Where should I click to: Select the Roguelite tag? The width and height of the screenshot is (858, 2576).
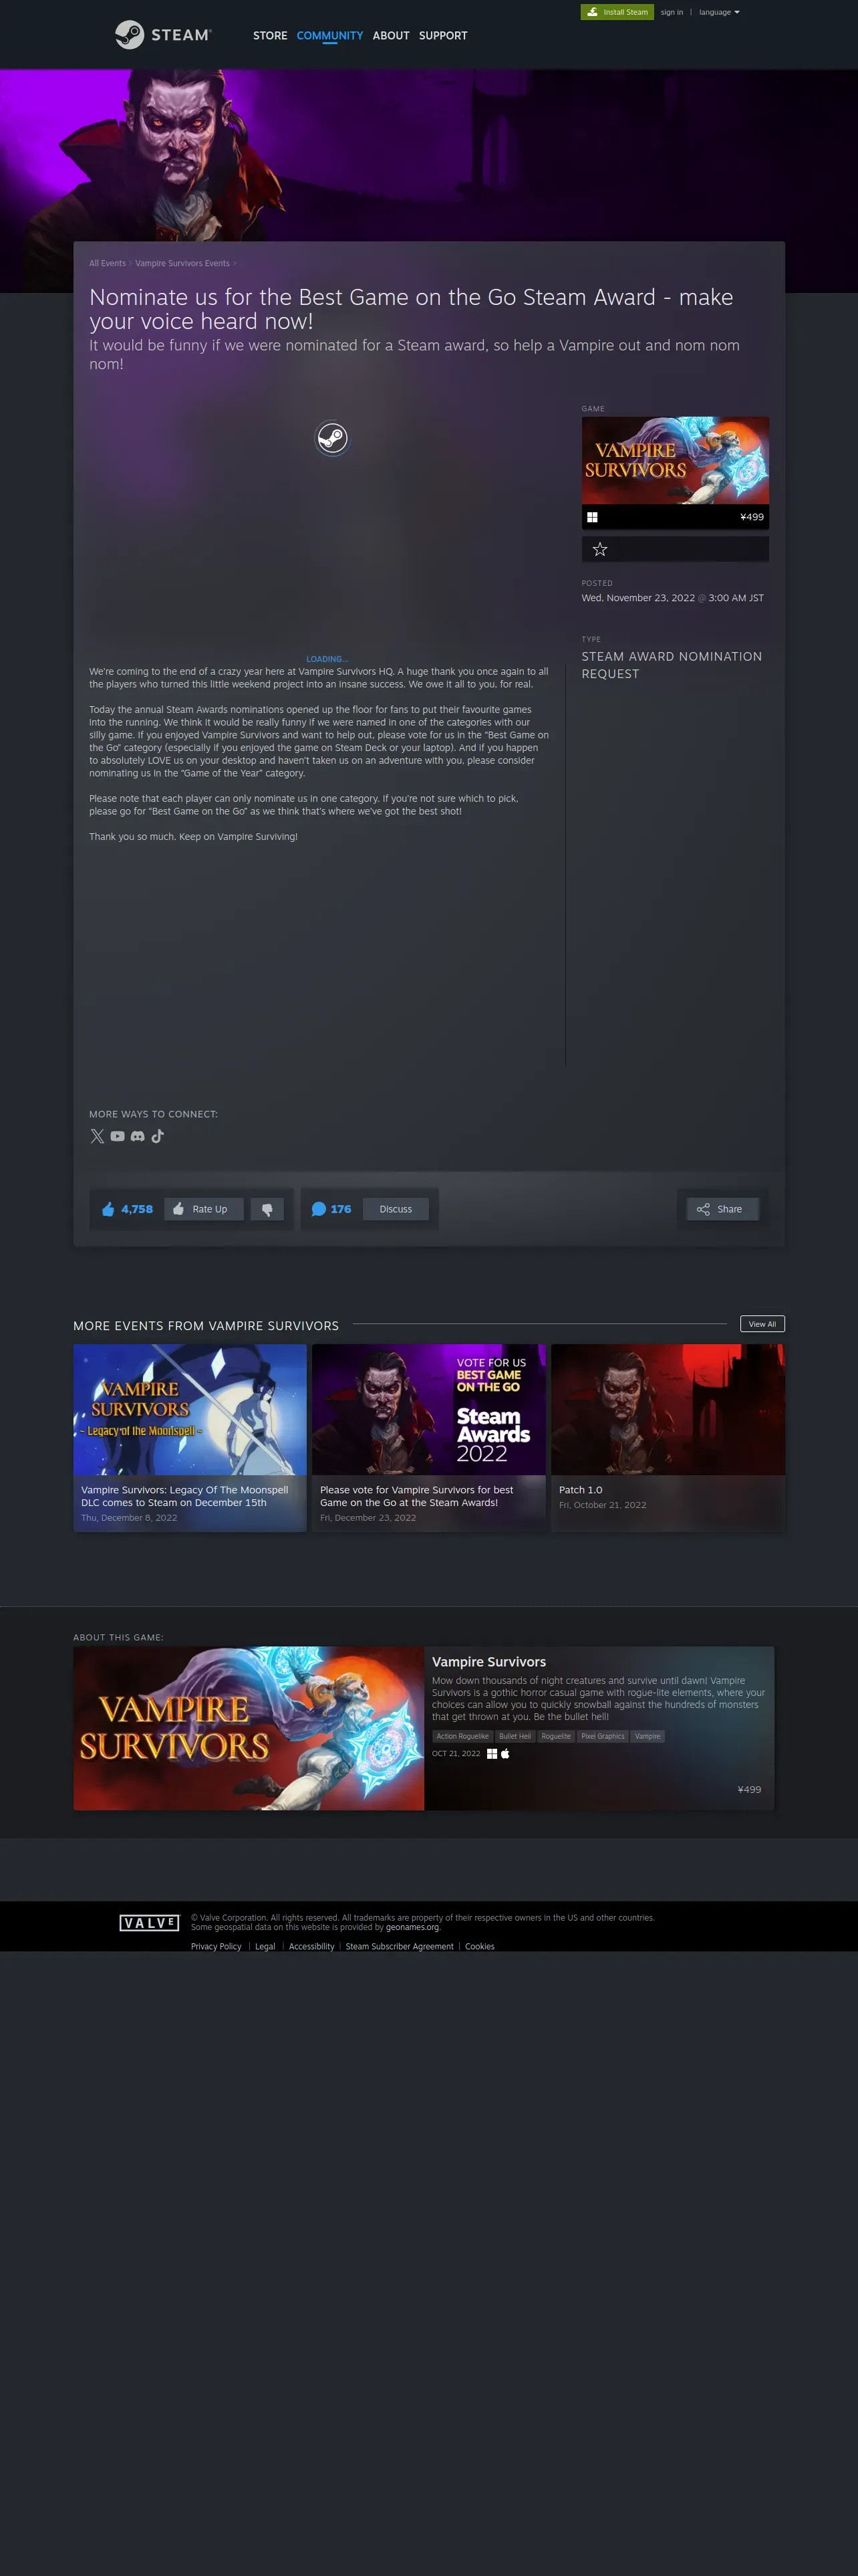pyautogui.click(x=557, y=1736)
